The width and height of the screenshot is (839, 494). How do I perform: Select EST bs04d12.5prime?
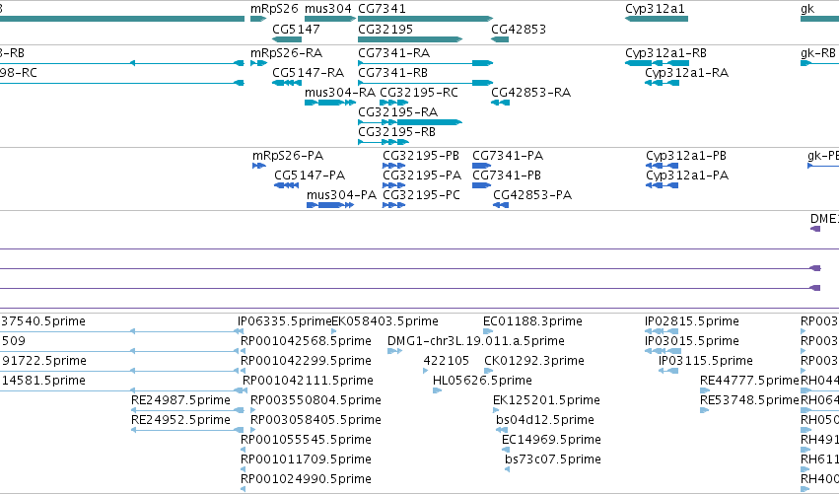(544, 421)
